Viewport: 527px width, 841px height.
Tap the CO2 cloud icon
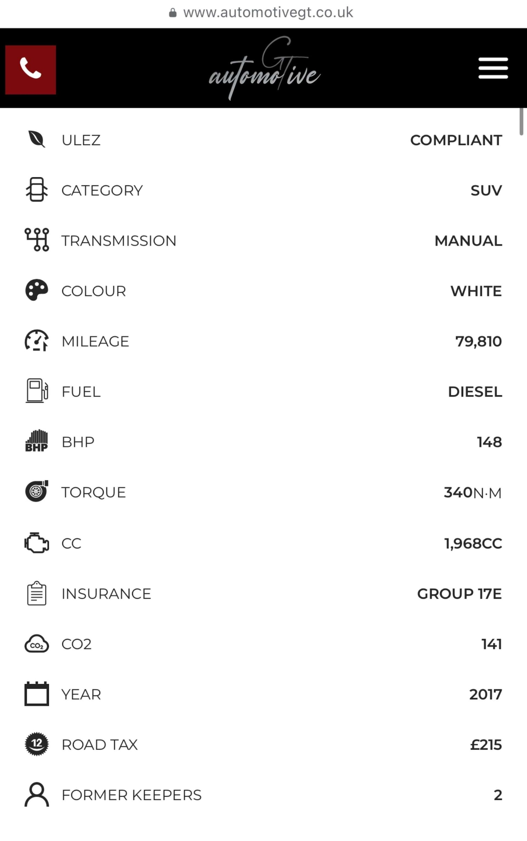tap(37, 644)
